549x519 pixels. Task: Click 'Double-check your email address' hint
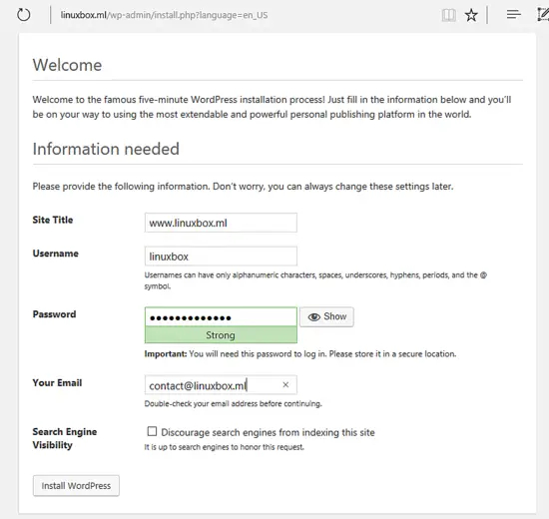233,404
